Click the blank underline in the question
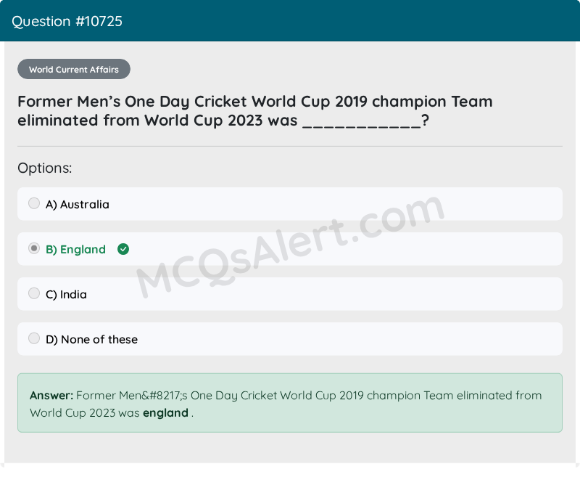Viewport: 580px width, 485px height. click(362, 121)
